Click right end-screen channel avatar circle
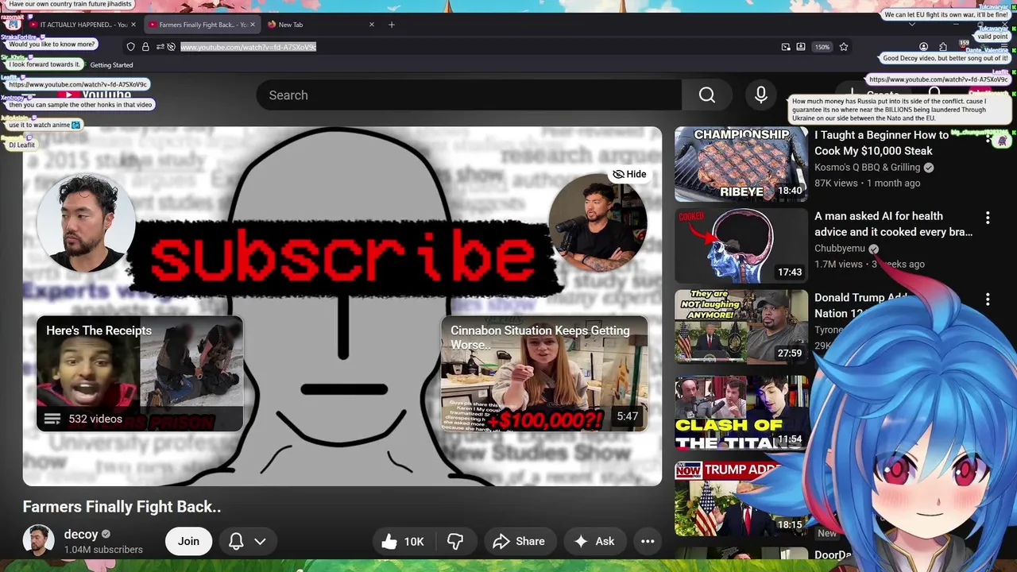 [597, 223]
